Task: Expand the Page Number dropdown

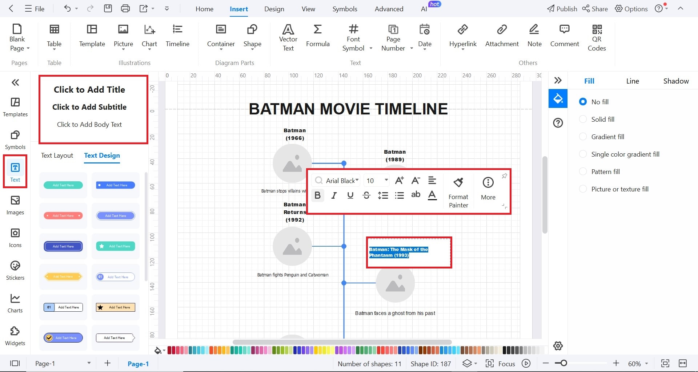Action: [x=412, y=48]
